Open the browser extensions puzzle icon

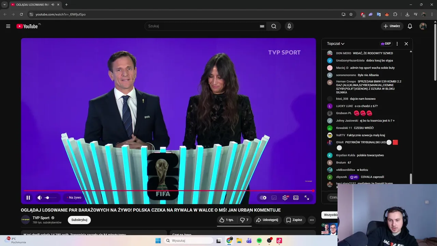pos(395,14)
